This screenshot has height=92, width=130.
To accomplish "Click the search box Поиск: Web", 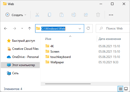I will pyautogui.click(x=113, y=28).
